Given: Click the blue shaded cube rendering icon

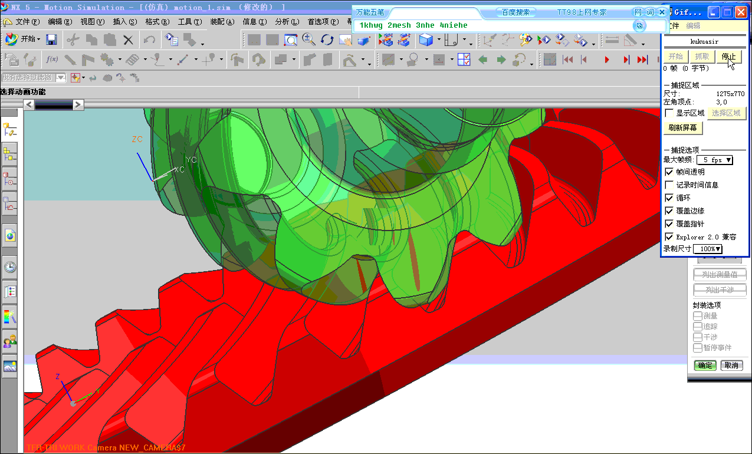Looking at the screenshot, I should click(x=425, y=40).
